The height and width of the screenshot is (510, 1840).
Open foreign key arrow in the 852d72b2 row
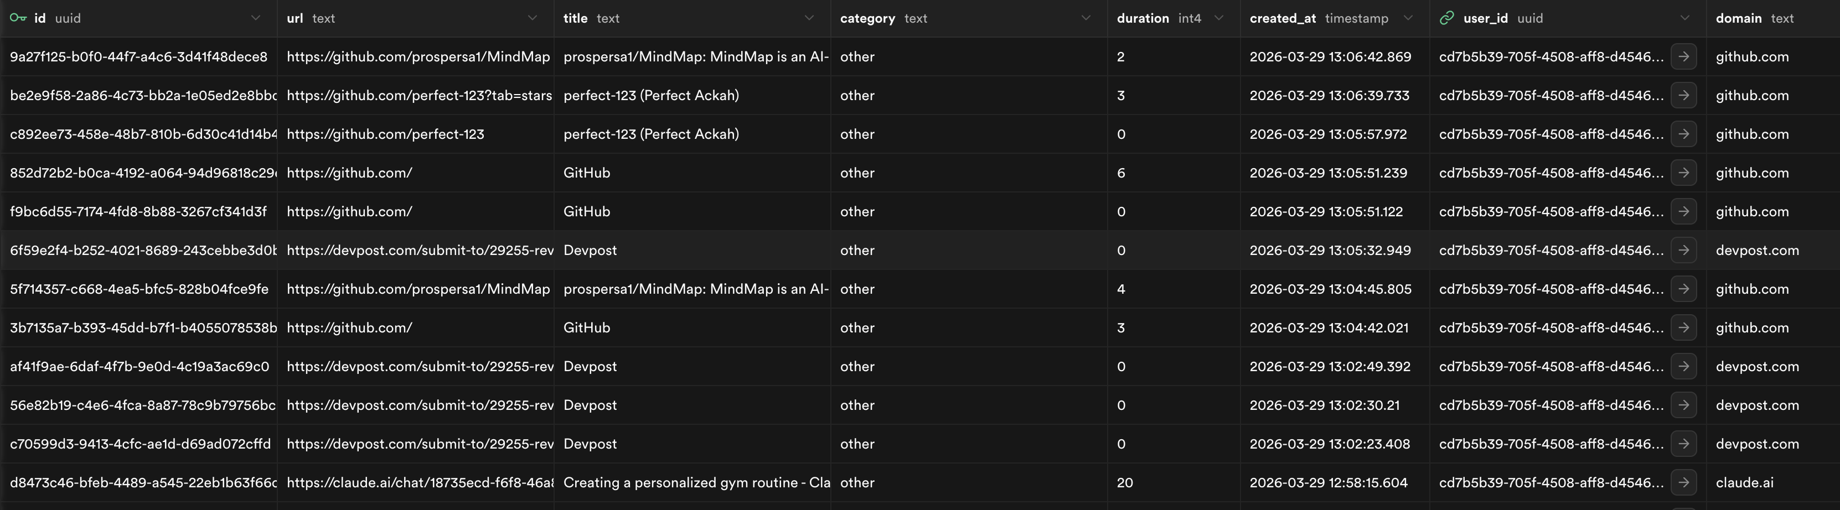click(1683, 173)
